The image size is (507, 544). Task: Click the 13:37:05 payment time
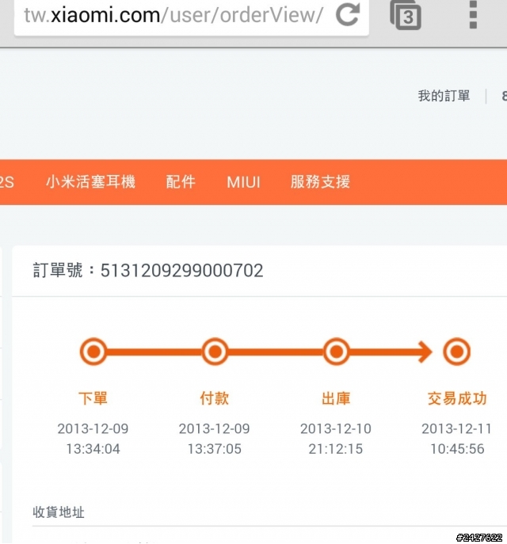pyautogui.click(x=215, y=449)
